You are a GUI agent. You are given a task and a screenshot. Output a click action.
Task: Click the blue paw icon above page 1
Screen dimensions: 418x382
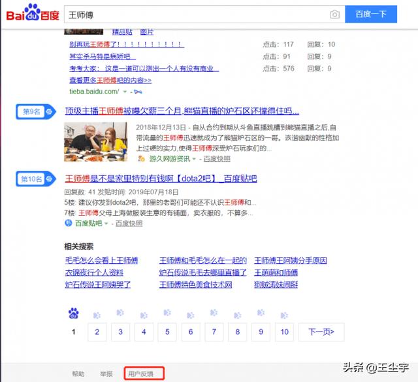(x=73, y=313)
